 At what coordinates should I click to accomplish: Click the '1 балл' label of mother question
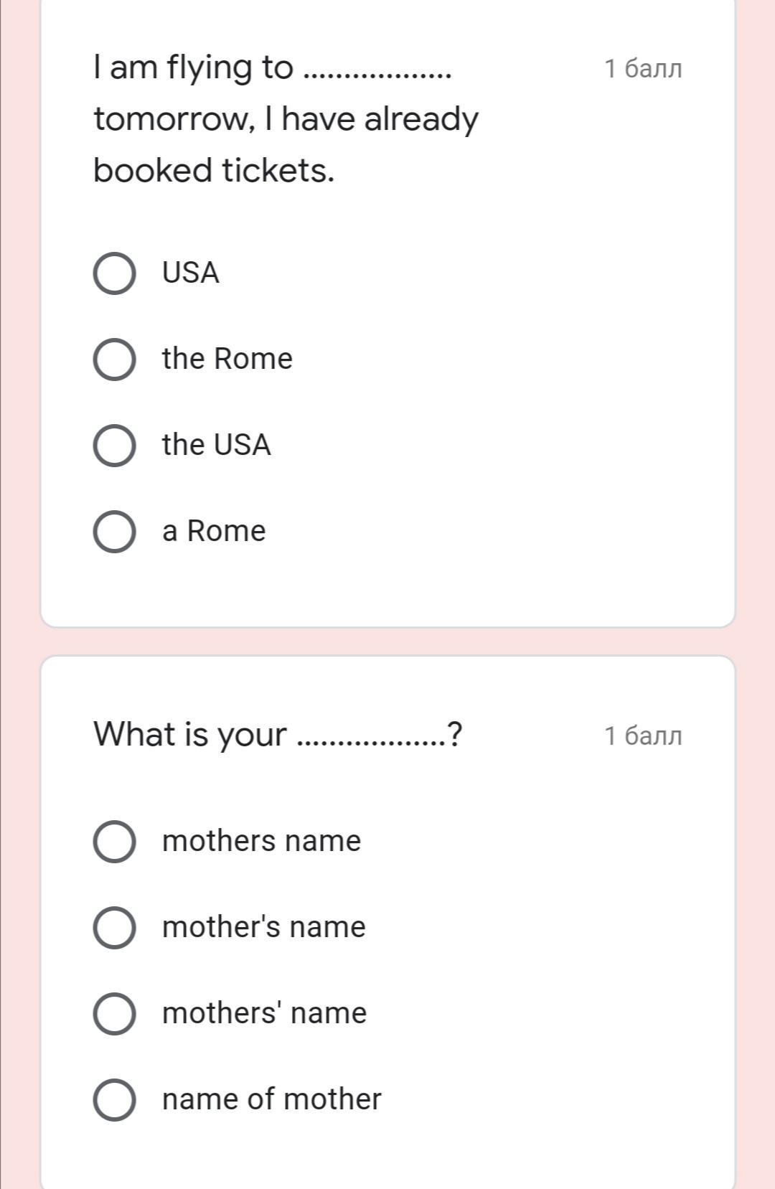[643, 736]
